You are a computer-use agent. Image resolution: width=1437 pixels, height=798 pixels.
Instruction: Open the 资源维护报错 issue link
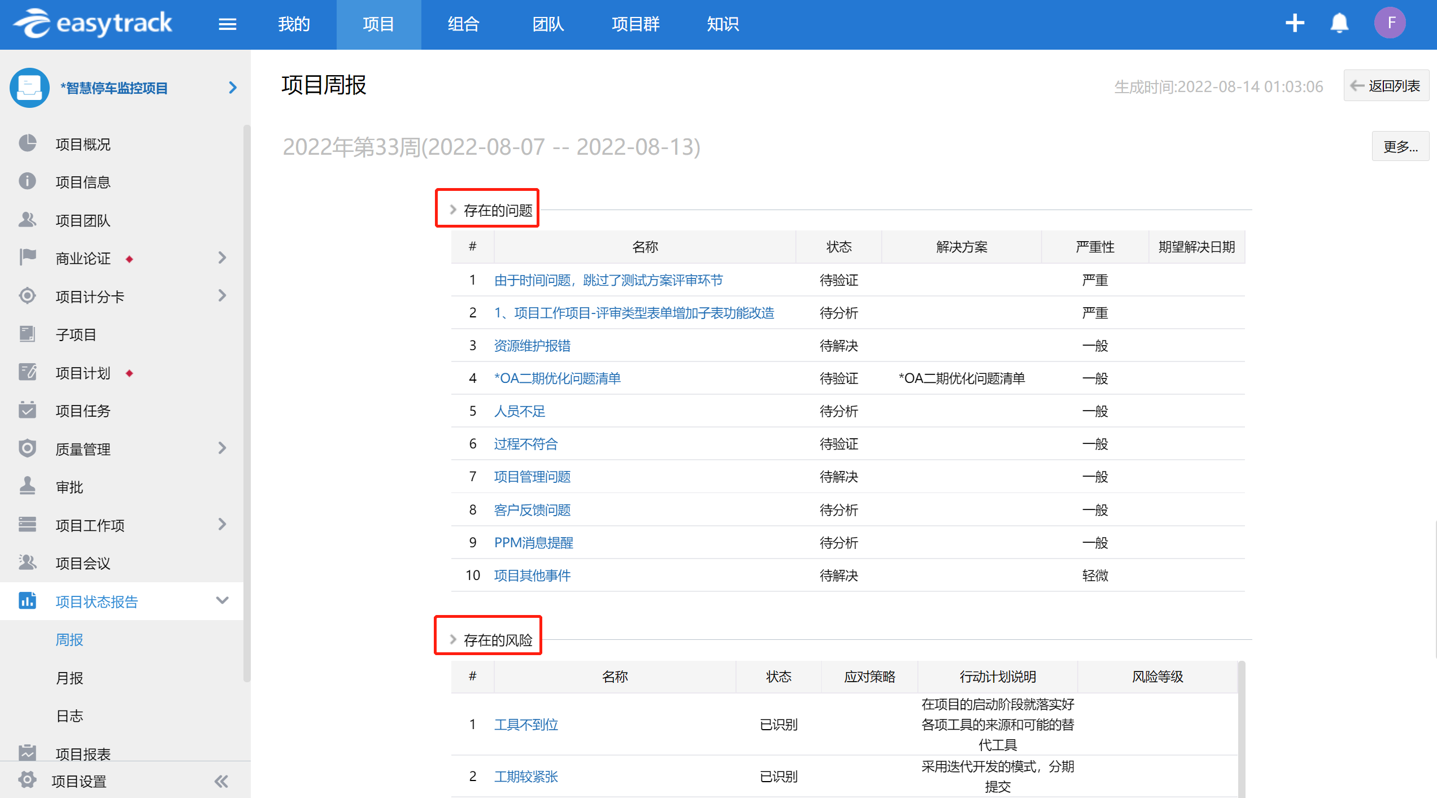click(532, 346)
